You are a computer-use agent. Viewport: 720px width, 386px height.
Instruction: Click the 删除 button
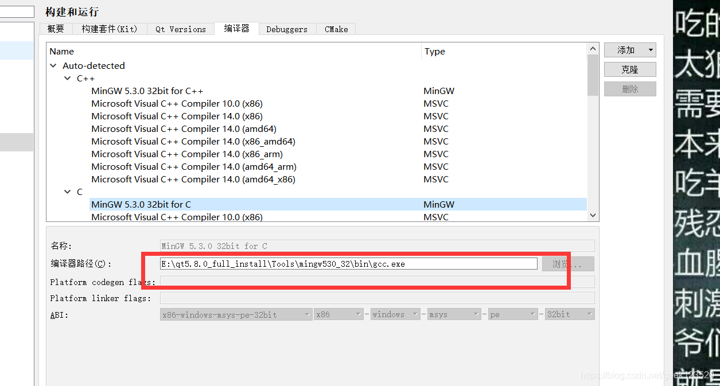click(x=630, y=89)
